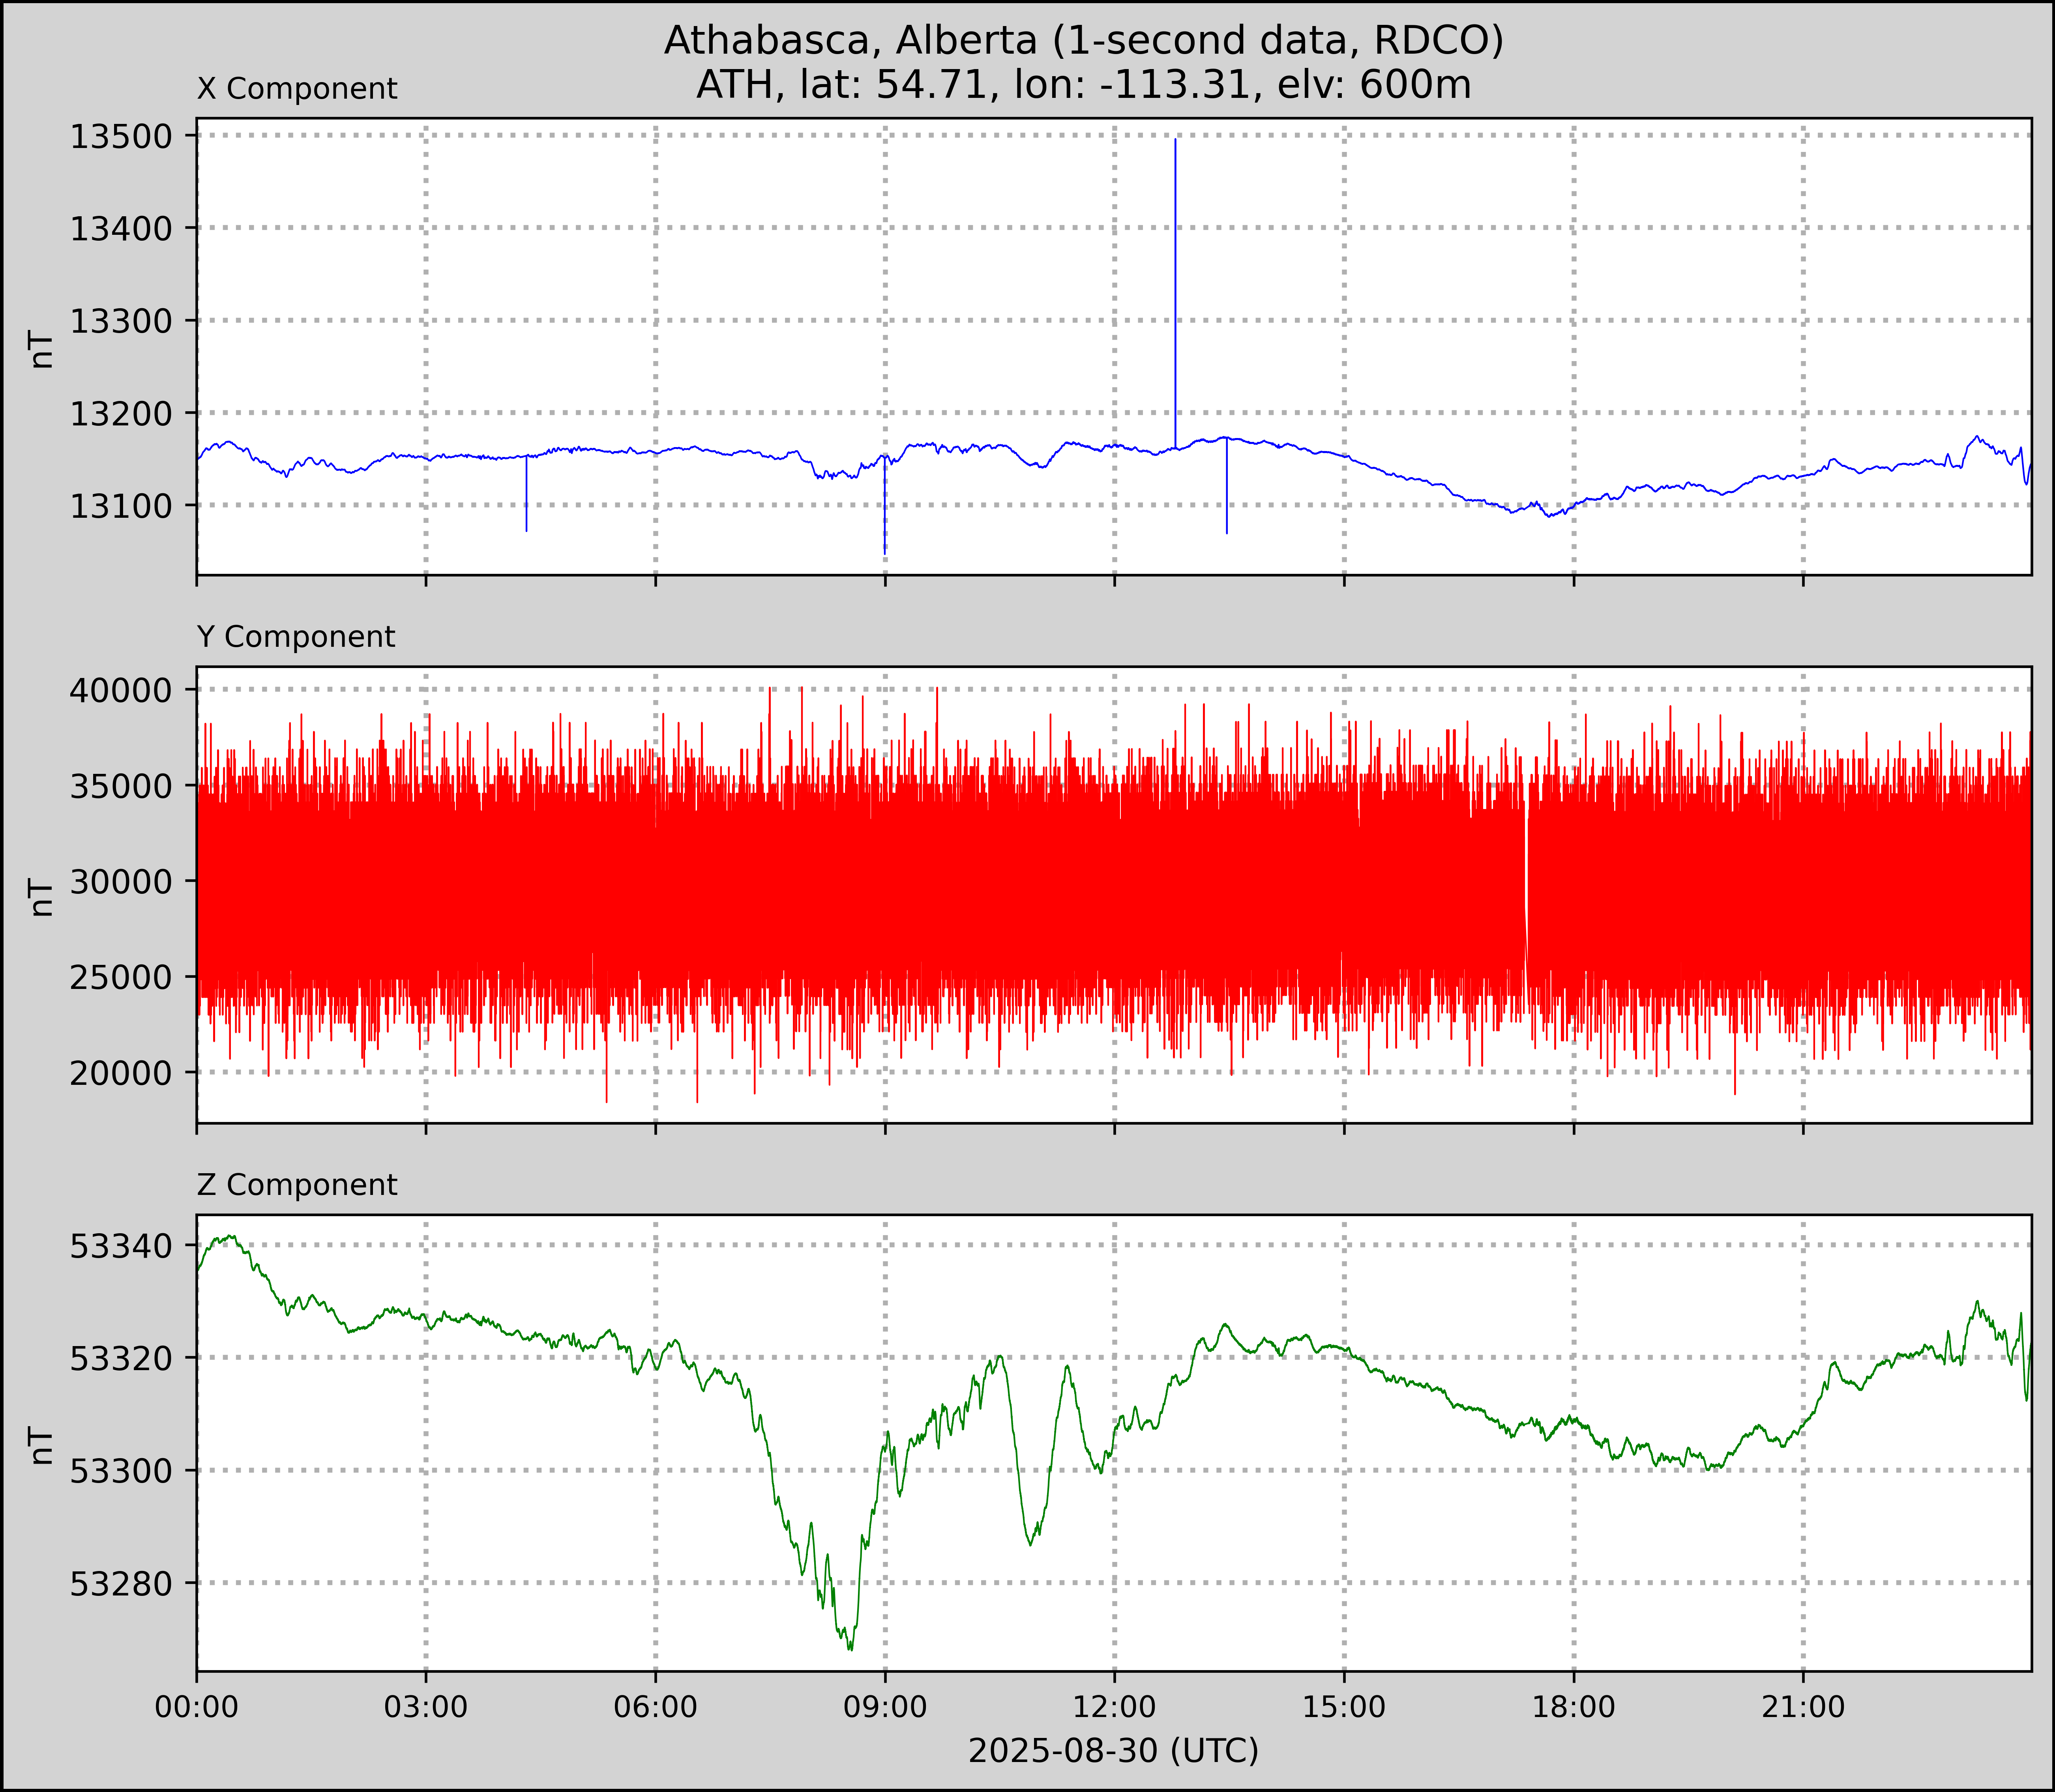Click the 09:00 time axis tick label

coord(885,1707)
